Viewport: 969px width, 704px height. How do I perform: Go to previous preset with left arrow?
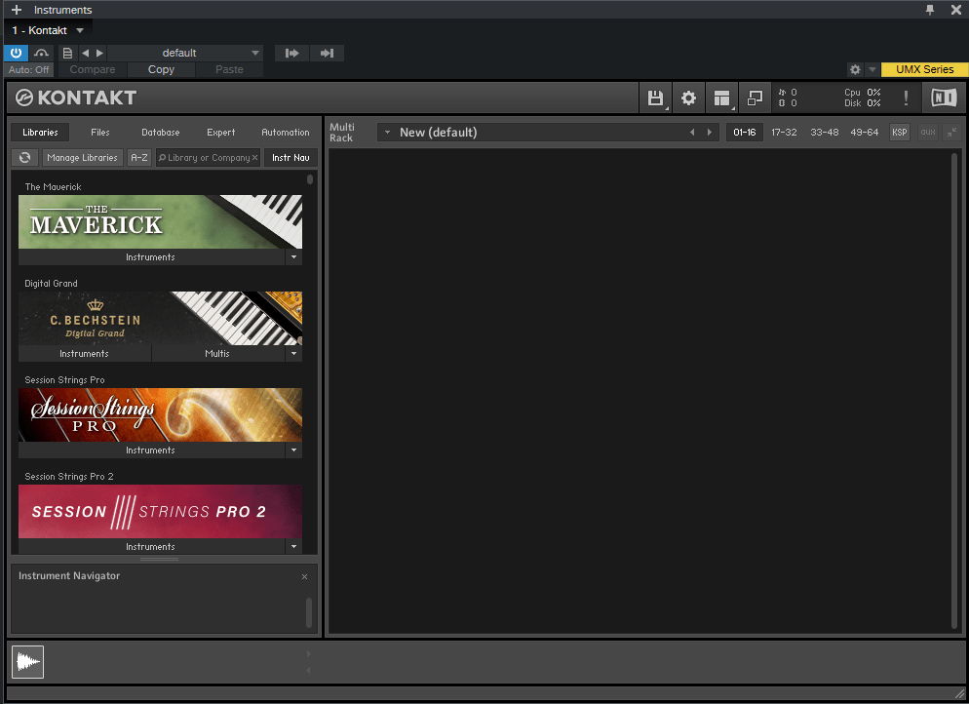coord(85,54)
